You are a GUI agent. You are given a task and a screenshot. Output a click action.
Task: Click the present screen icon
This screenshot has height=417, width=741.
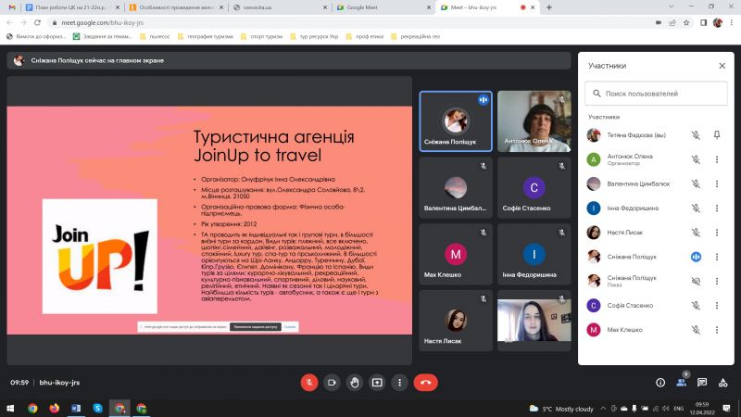coord(377,383)
